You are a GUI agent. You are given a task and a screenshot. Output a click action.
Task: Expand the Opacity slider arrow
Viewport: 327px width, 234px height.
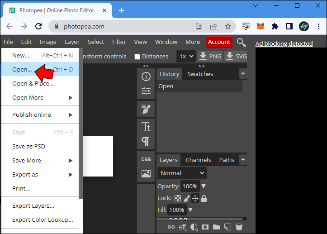pos(204,186)
